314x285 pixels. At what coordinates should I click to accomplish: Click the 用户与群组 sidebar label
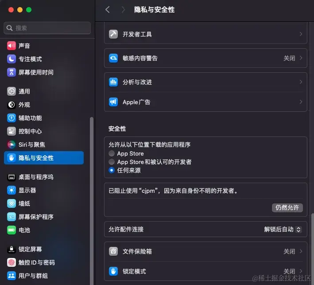(33, 276)
